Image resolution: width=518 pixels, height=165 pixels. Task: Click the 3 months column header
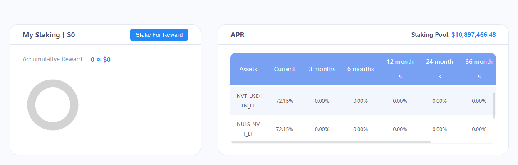tap(322, 69)
